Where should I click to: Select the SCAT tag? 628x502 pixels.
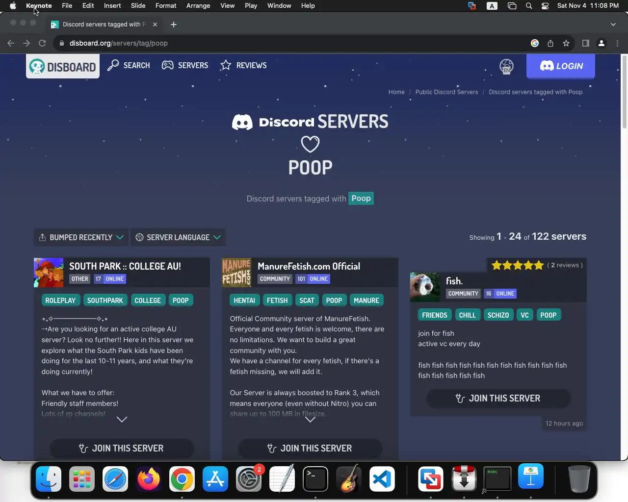[307, 301]
